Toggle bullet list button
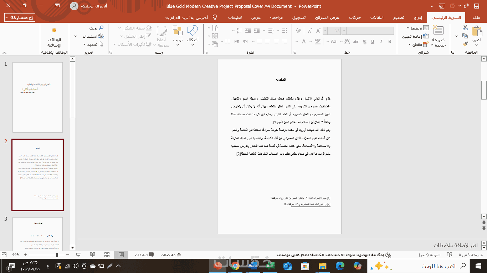This screenshot has width=487, height=273. [284, 31]
